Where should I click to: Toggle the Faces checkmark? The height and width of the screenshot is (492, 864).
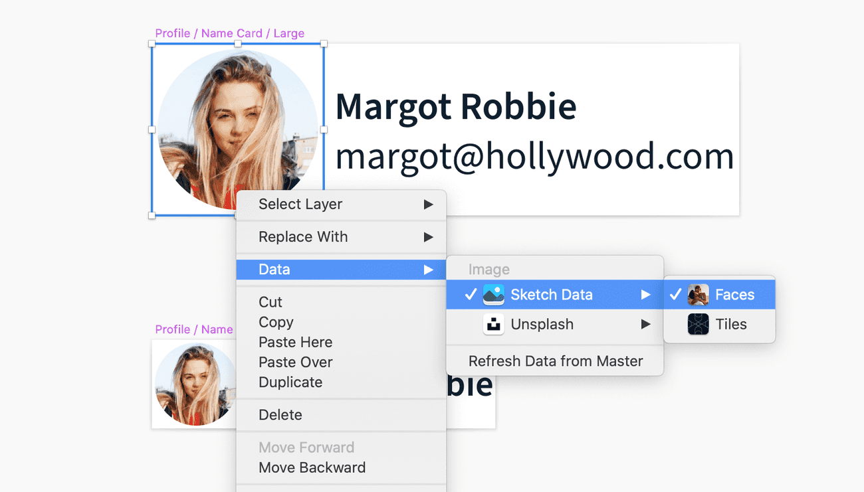tap(675, 295)
